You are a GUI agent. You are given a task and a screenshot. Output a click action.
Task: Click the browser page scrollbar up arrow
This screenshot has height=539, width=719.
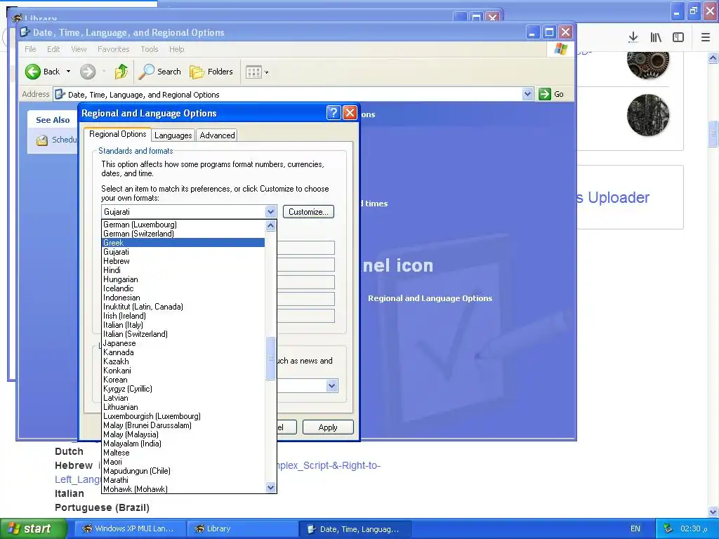point(713,58)
